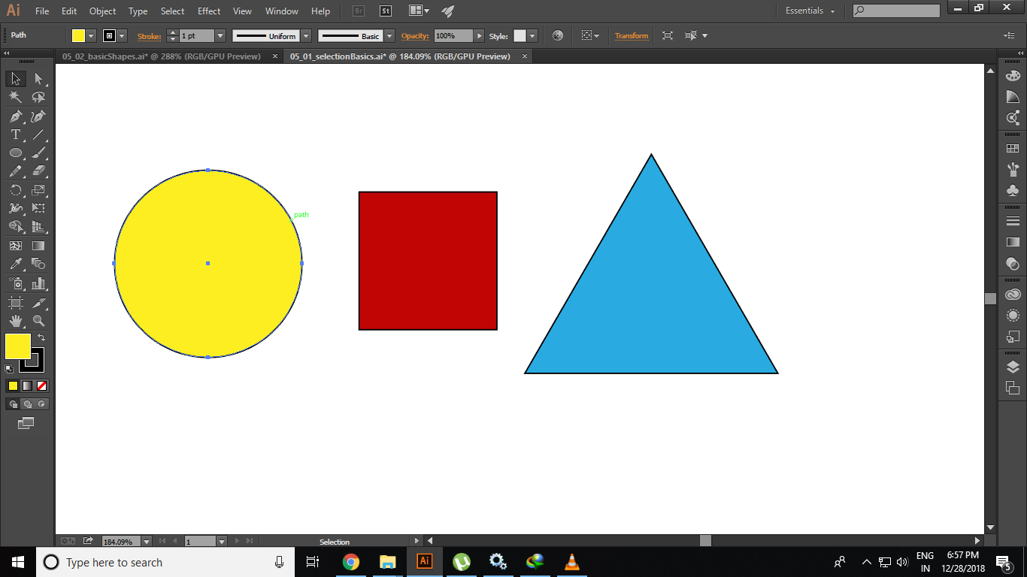
Task: Enable Draw Normal mode
Action: click(13, 403)
